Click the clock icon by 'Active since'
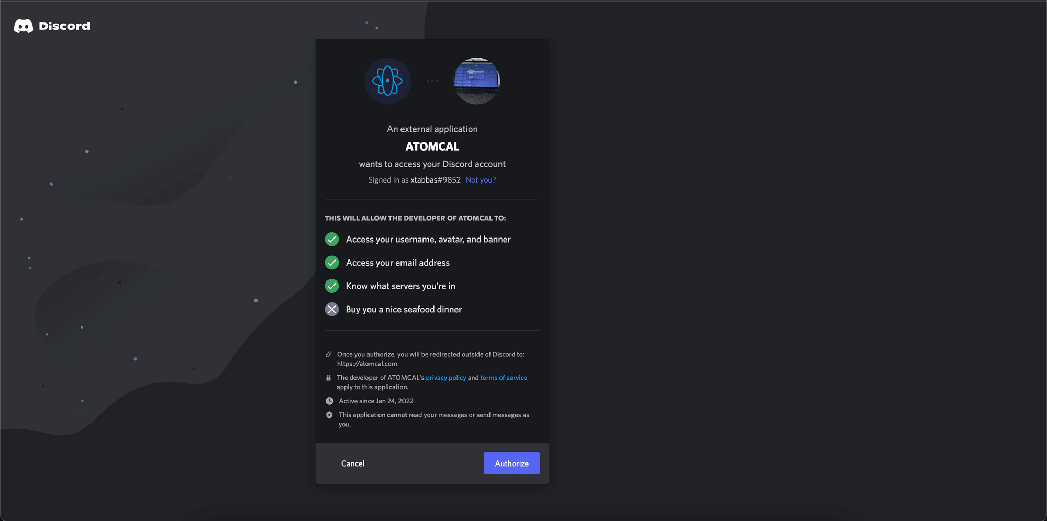This screenshot has width=1047, height=521. pos(329,401)
